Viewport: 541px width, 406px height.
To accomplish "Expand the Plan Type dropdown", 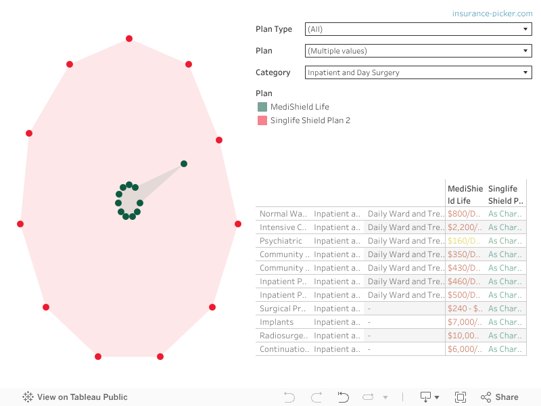I will tap(418, 29).
